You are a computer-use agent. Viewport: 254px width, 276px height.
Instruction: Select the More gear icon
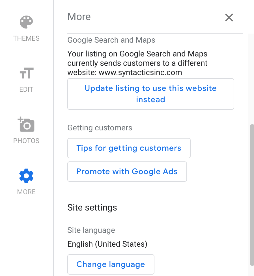[26, 176]
